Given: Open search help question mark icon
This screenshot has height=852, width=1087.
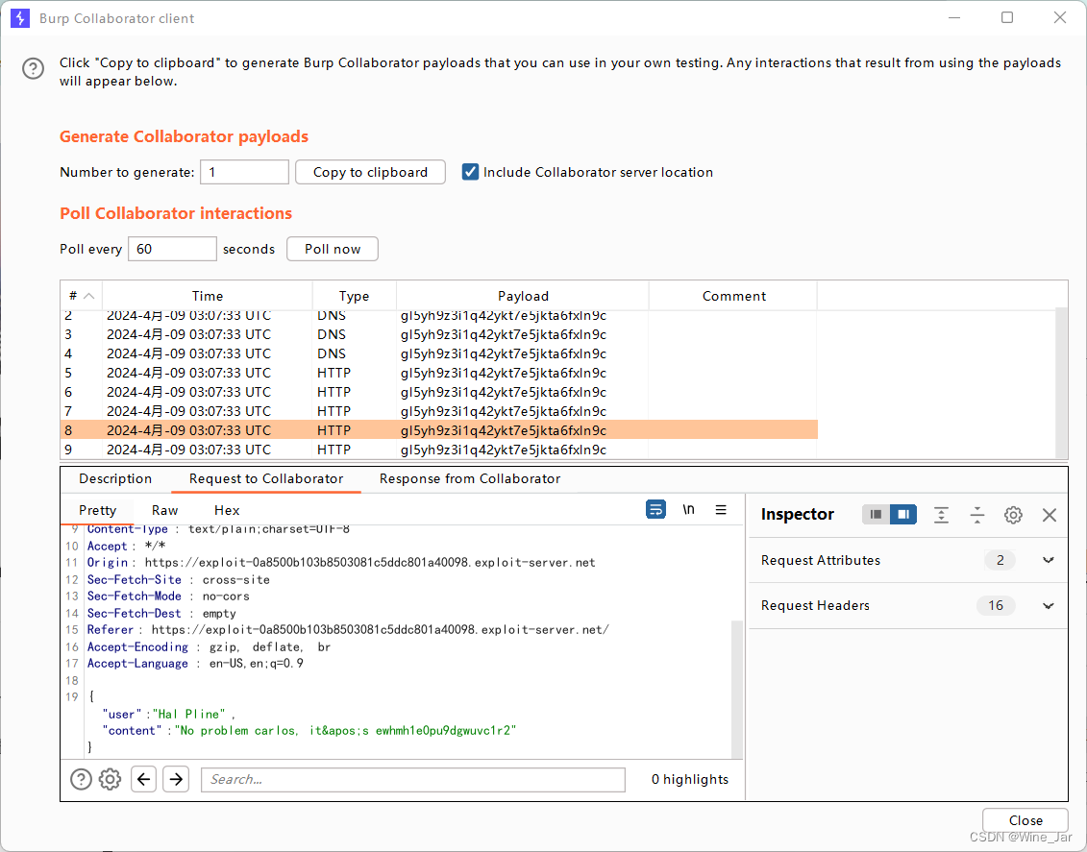Looking at the screenshot, I should 81,779.
